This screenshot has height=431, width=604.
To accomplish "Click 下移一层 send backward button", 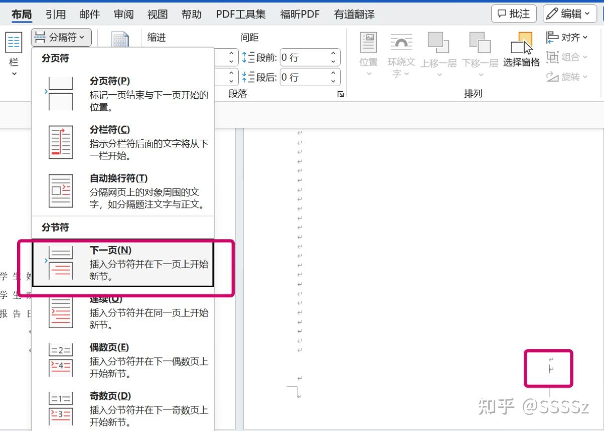I will pyautogui.click(x=480, y=55).
